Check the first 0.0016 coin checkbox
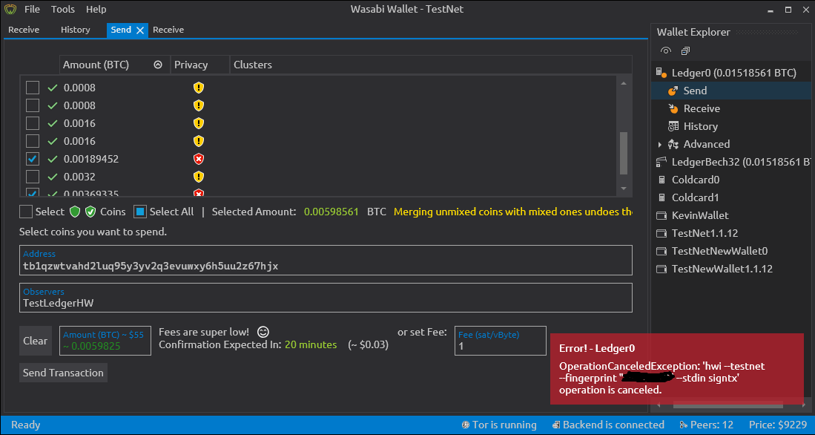This screenshot has width=815, height=435. [33, 123]
